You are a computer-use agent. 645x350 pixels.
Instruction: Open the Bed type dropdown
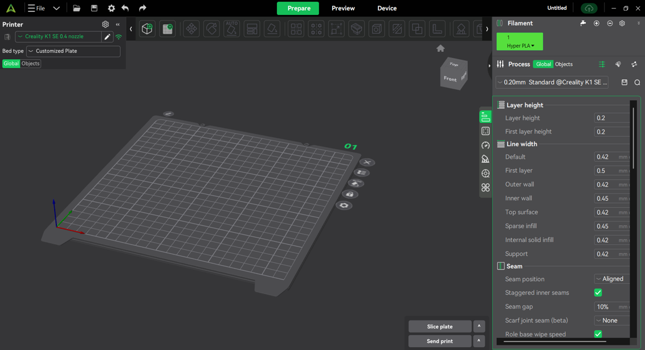pyautogui.click(x=73, y=51)
